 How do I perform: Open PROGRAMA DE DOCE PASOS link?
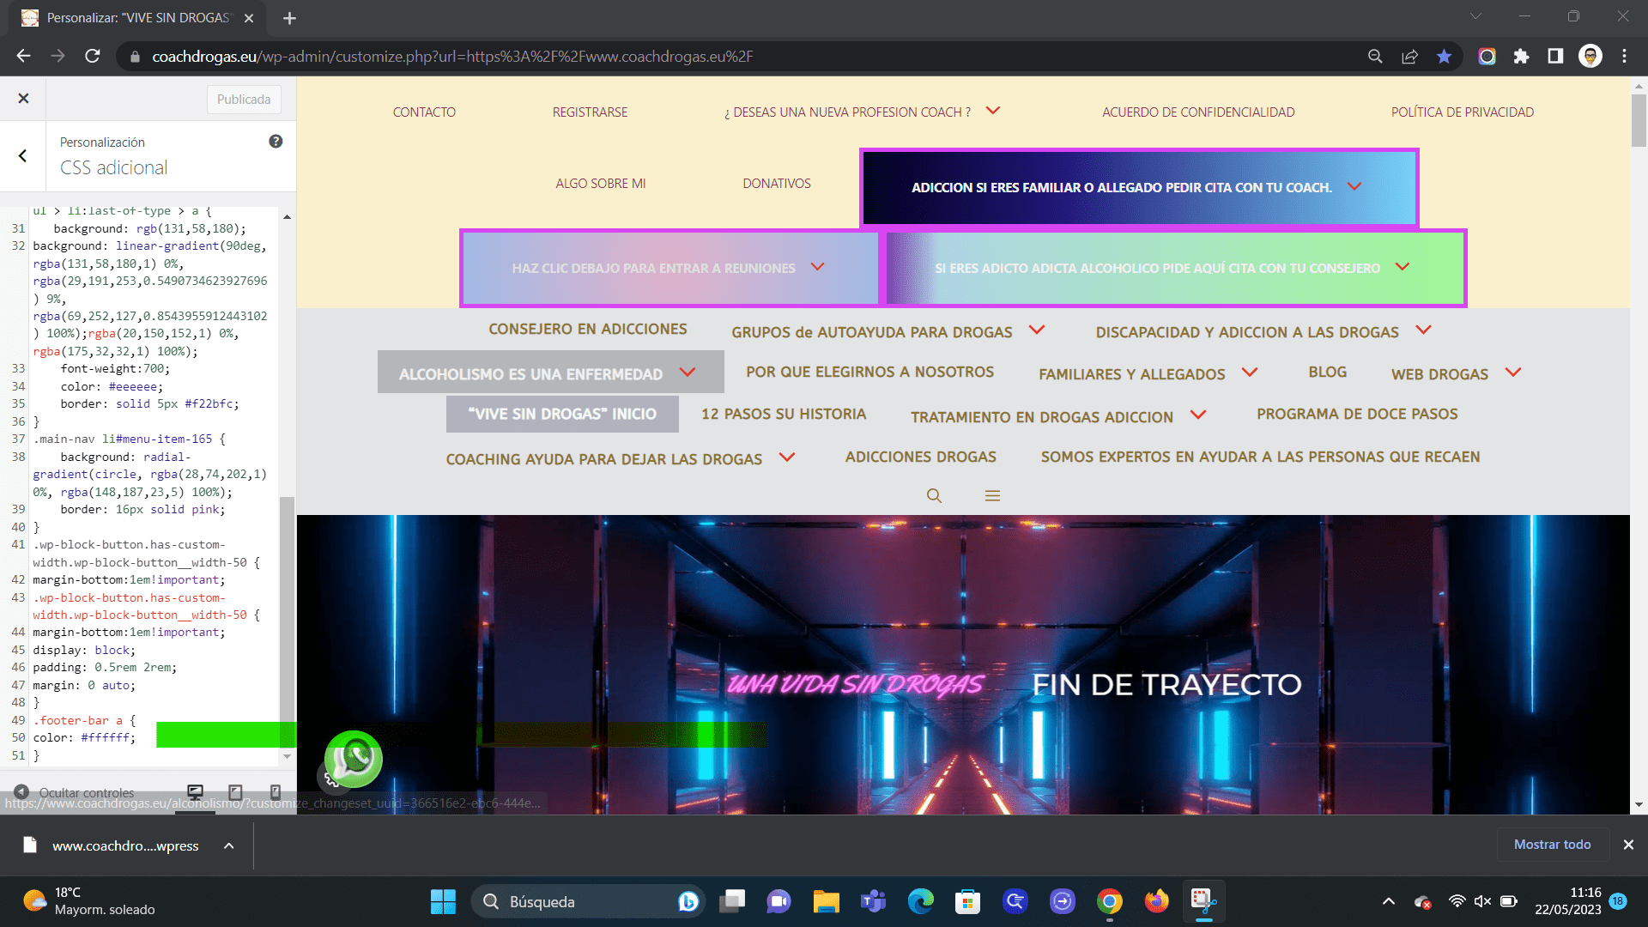pos(1357,415)
